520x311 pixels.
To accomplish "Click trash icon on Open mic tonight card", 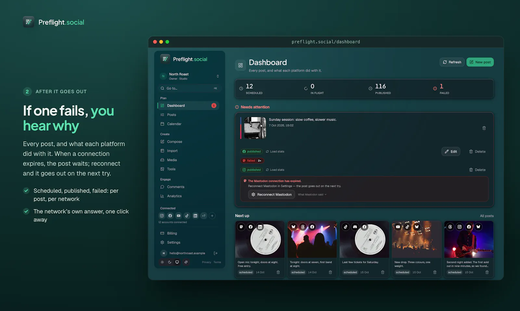I will pos(278,272).
